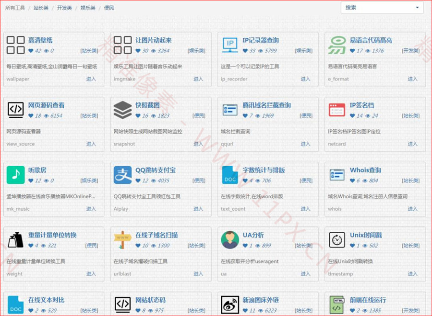Open the 快照截图 title link
Image resolution: width=432 pixels, height=316 pixels.
click(x=147, y=105)
